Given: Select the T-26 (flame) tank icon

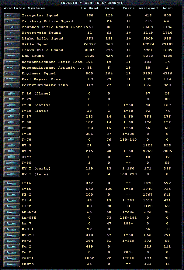Looking at the screenshot, I should 12,94.
